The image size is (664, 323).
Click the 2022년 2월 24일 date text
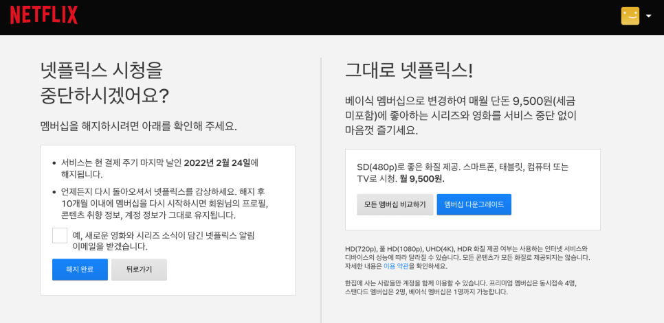218,163
